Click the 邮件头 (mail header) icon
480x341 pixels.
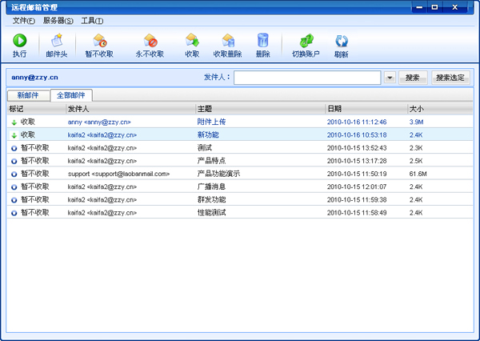56,41
